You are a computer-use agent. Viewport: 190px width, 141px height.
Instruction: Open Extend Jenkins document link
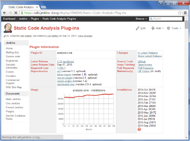tap(14, 107)
